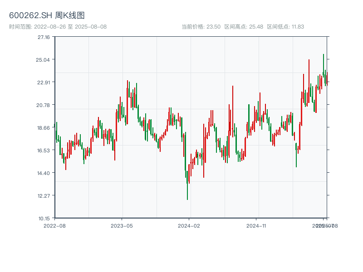
Task: Click the y-axis value 12.27
Action: 44,196
